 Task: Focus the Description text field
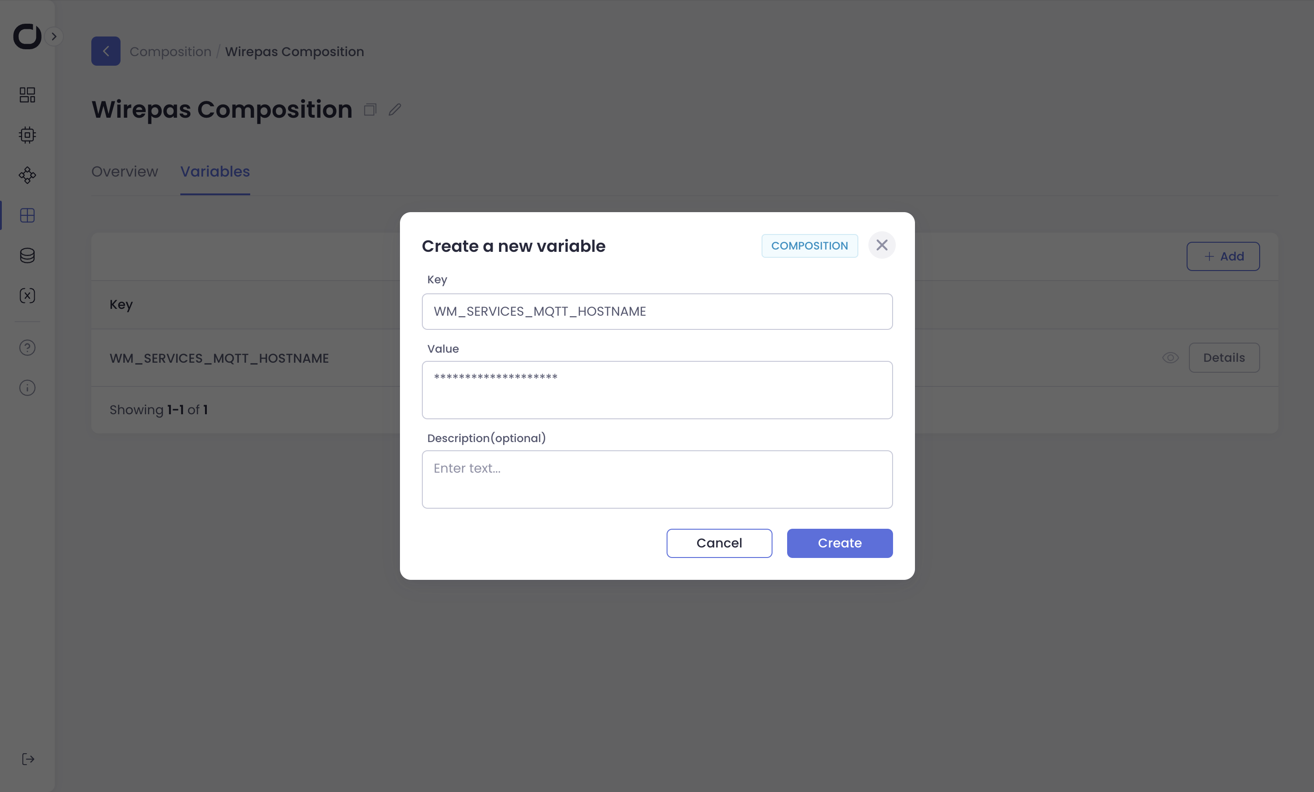(657, 479)
